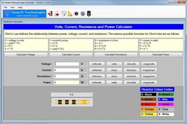The image size is (187, 124).
Task: Focus the Voltage input field
Action: (66, 64)
